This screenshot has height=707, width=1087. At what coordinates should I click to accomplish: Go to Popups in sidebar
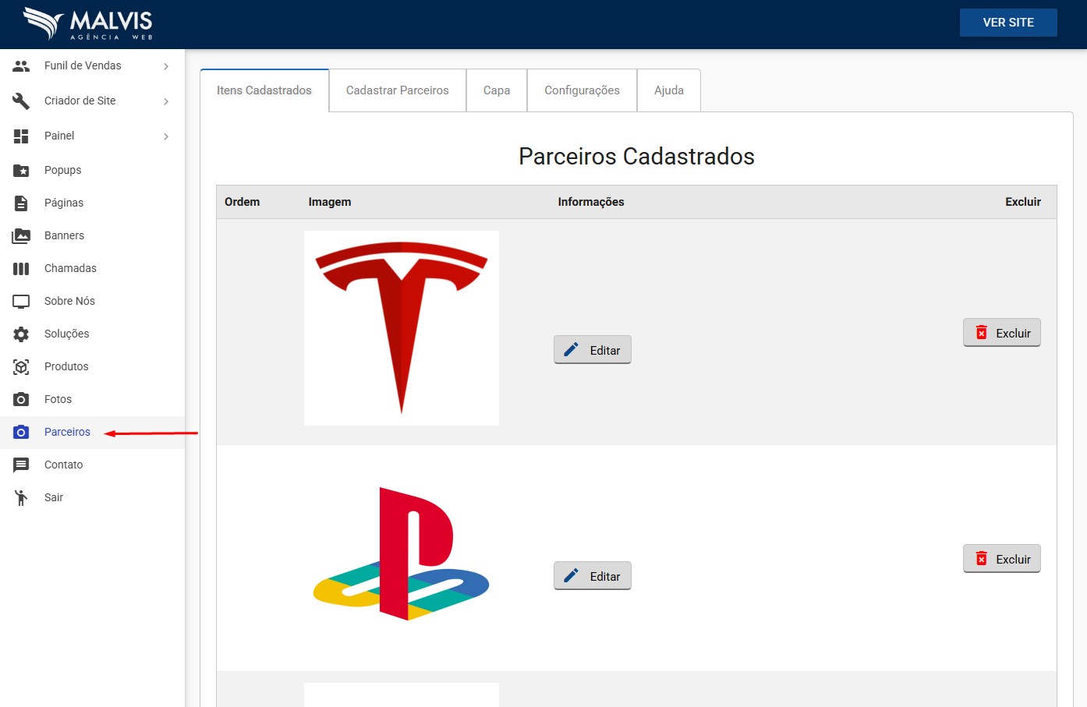(x=92, y=171)
